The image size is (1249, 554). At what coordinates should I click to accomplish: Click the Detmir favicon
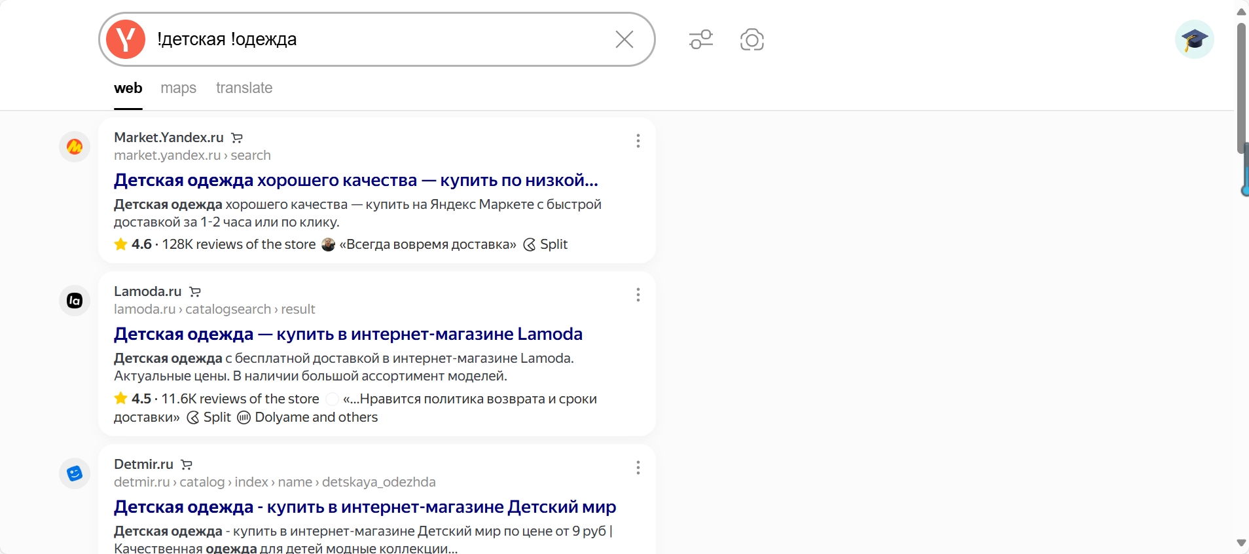[75, 473]
